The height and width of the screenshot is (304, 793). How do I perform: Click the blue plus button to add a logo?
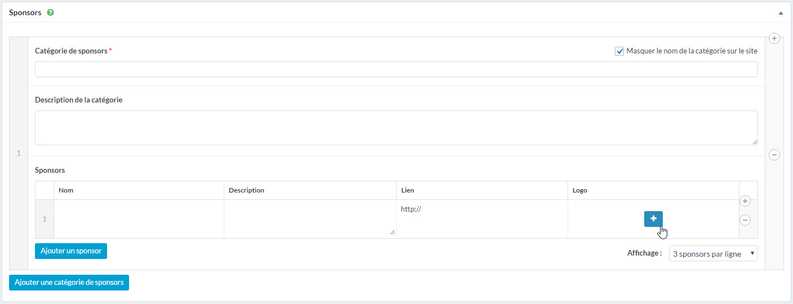pyautogui.click(x=653, y=219)
